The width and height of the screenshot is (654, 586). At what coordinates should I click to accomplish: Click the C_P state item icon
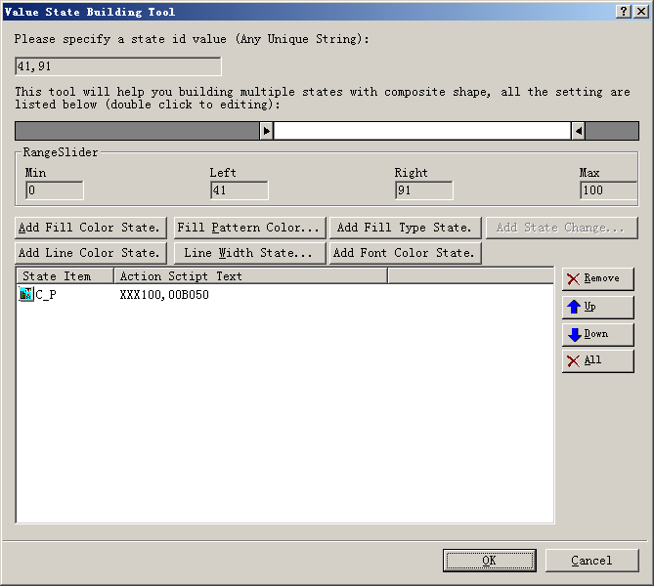point(26,294)
